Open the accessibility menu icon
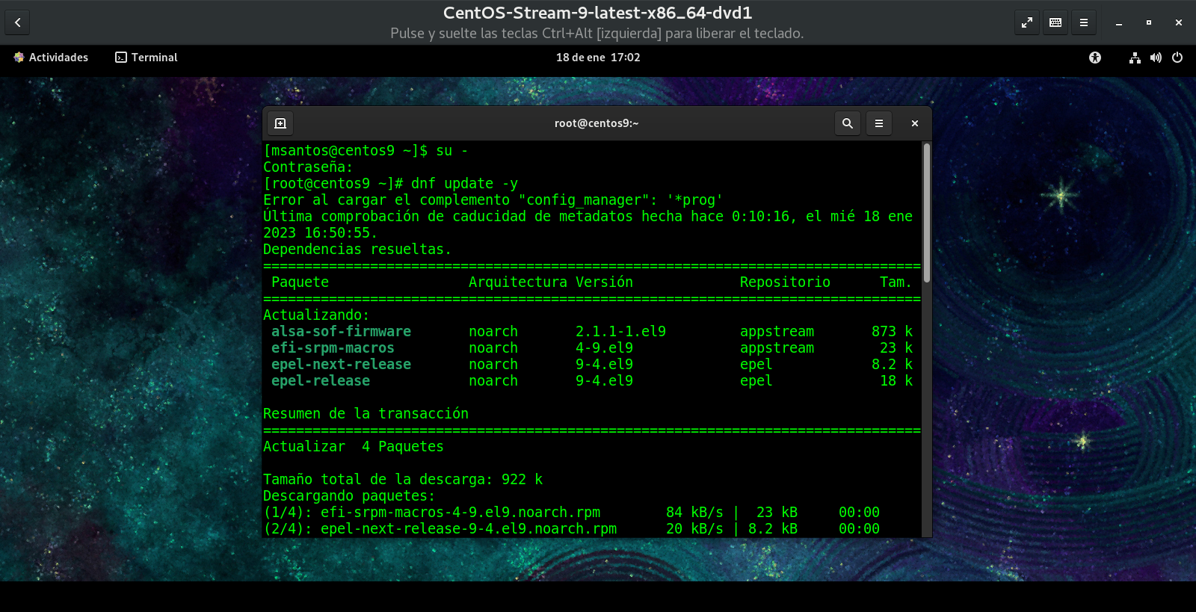 [x=1095, y=58]
